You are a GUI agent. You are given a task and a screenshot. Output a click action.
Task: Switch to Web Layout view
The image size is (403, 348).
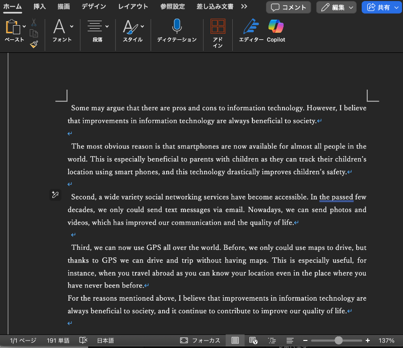coord(253,340)
